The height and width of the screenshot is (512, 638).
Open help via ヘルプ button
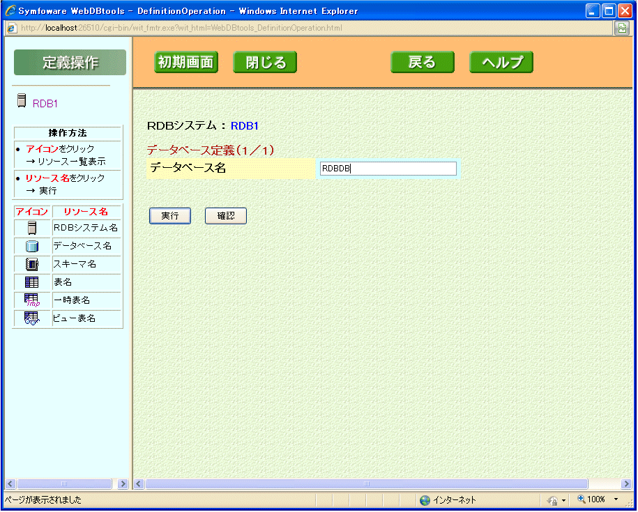click(501, 63)
